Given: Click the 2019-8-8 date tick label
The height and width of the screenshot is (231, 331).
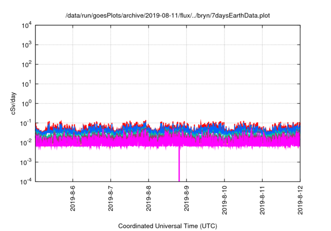Looking at the screenshot, I should click(x=148, y=198).
